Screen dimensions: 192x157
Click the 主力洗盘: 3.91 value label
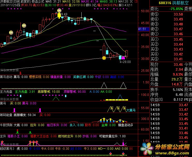25,92
